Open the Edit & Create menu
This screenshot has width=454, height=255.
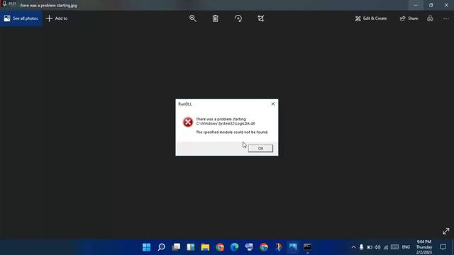click(x=371, y=18)
